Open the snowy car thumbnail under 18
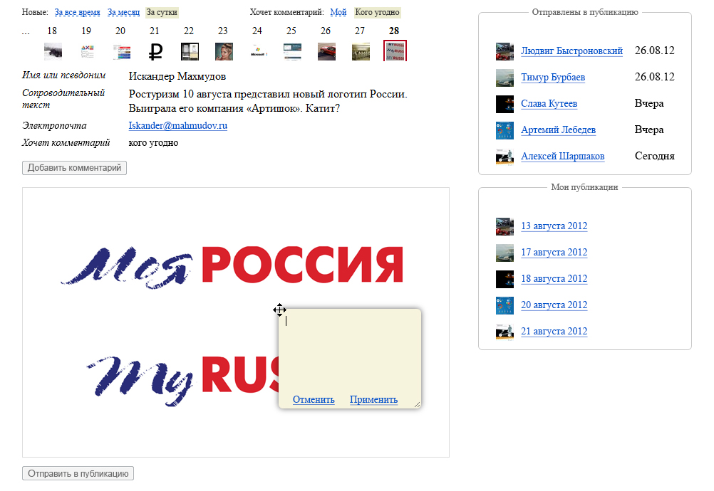714x491 pixels. (x=53, y=52)
